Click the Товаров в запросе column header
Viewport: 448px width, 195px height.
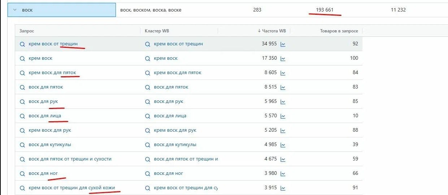(339, 31)
